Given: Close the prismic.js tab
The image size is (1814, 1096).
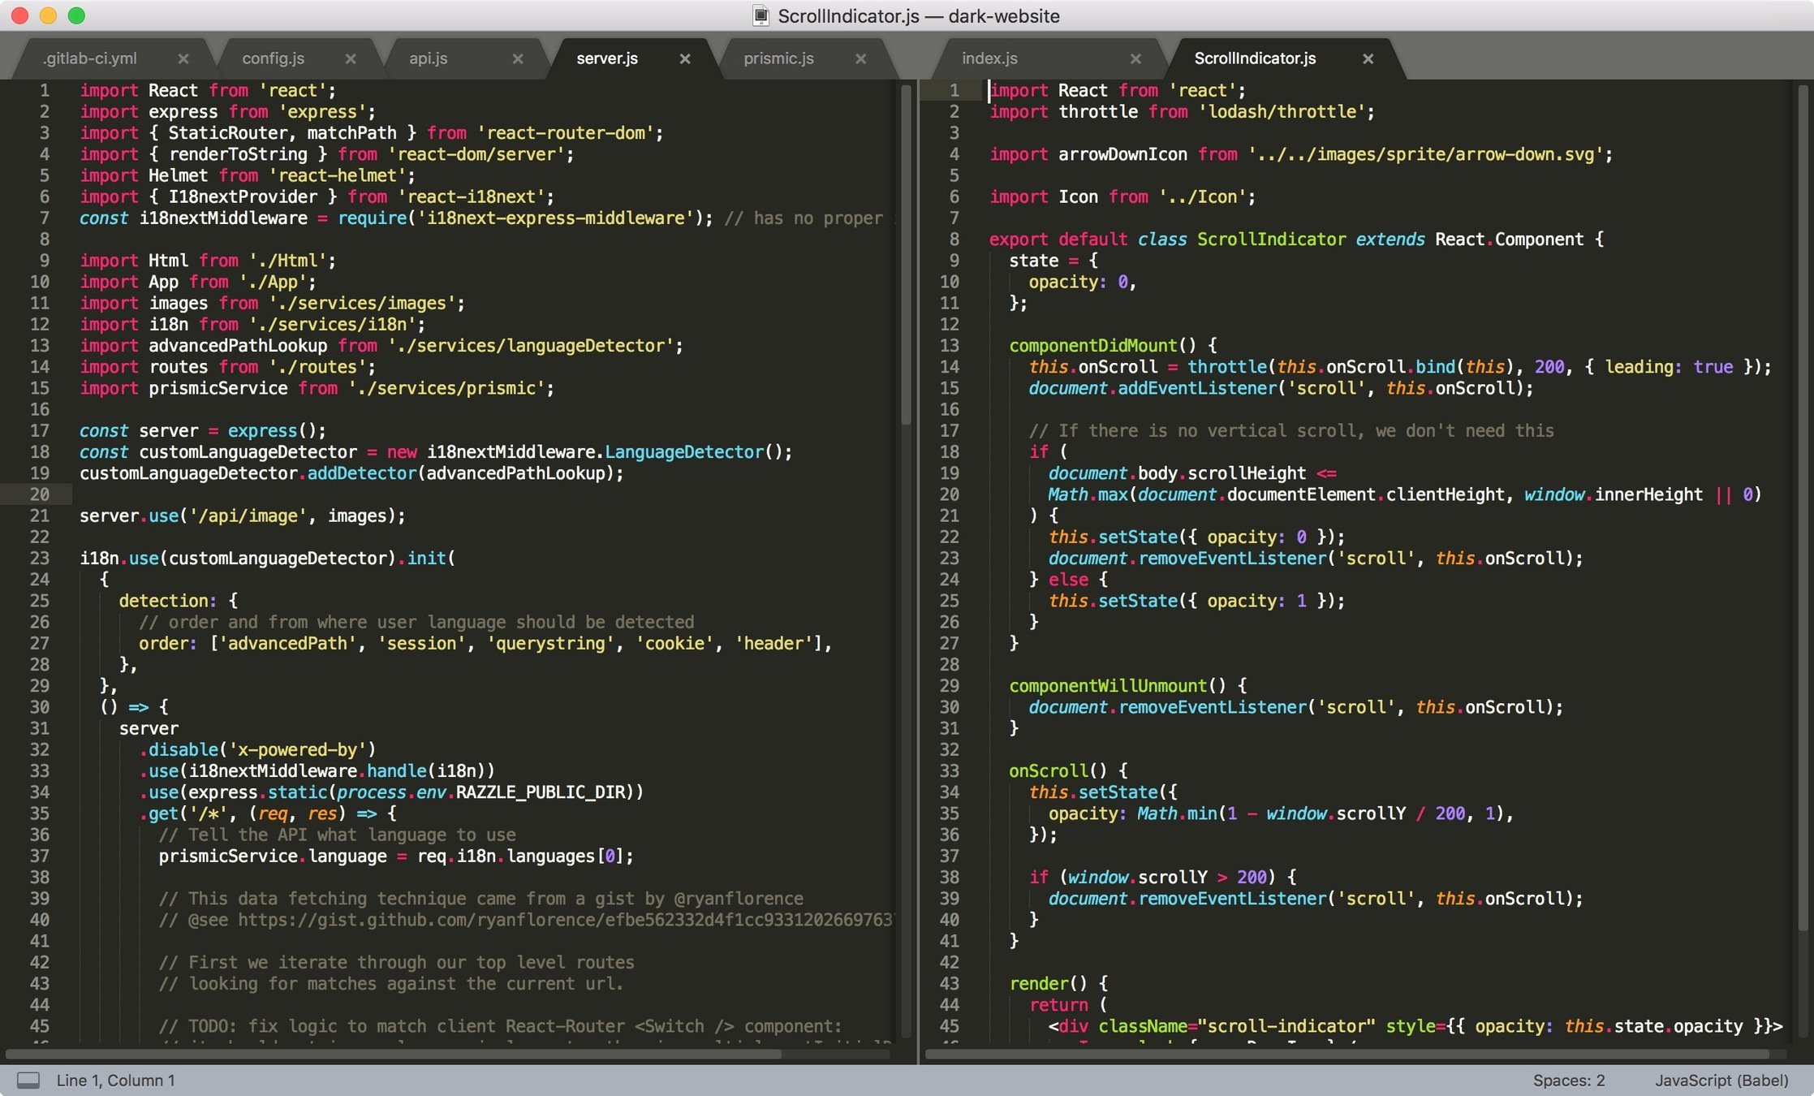Looking at the screenshot, I should pyautogui.click(x=861, y=58).
